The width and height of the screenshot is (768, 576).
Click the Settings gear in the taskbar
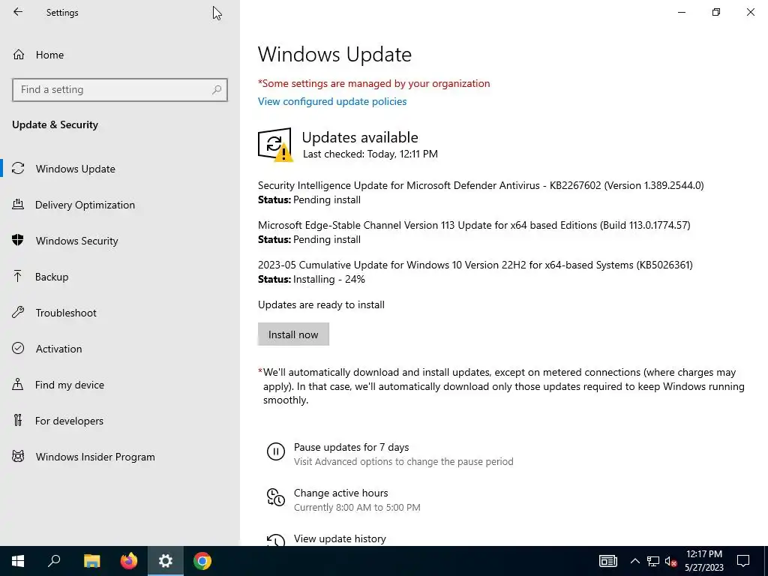point(166,561)
